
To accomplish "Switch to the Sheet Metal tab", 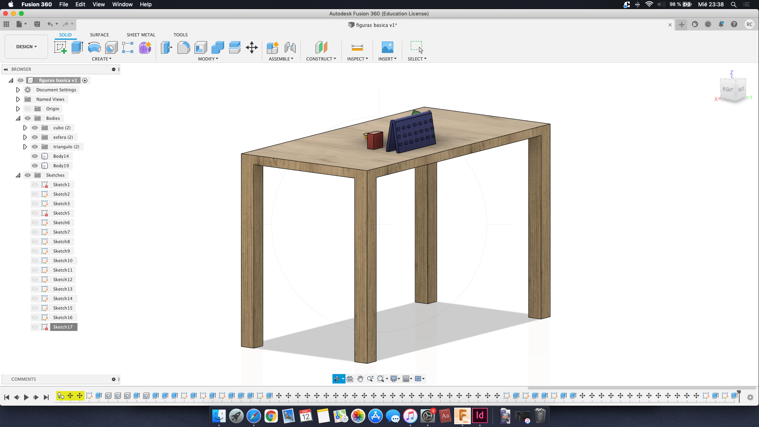I will tap(141, 34).
